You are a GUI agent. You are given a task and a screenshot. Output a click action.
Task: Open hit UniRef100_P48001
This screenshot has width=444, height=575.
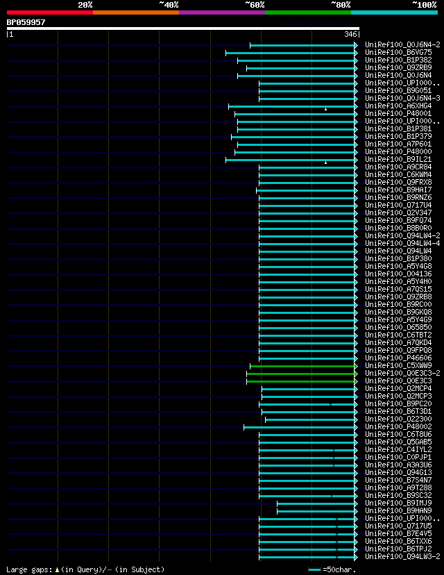(x=399, y=114)
